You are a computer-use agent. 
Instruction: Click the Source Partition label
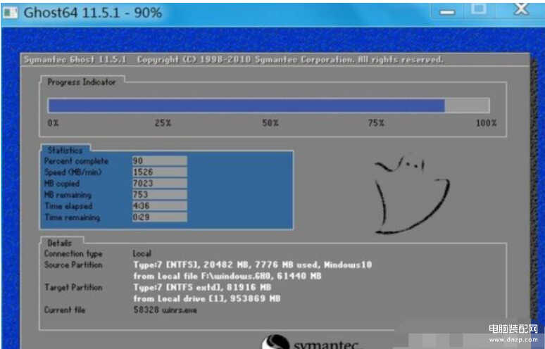[x=73, y=265]
